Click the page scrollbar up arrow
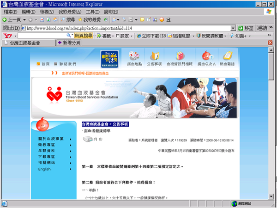The width and height of the screenshot is (277, 208). 271,50
